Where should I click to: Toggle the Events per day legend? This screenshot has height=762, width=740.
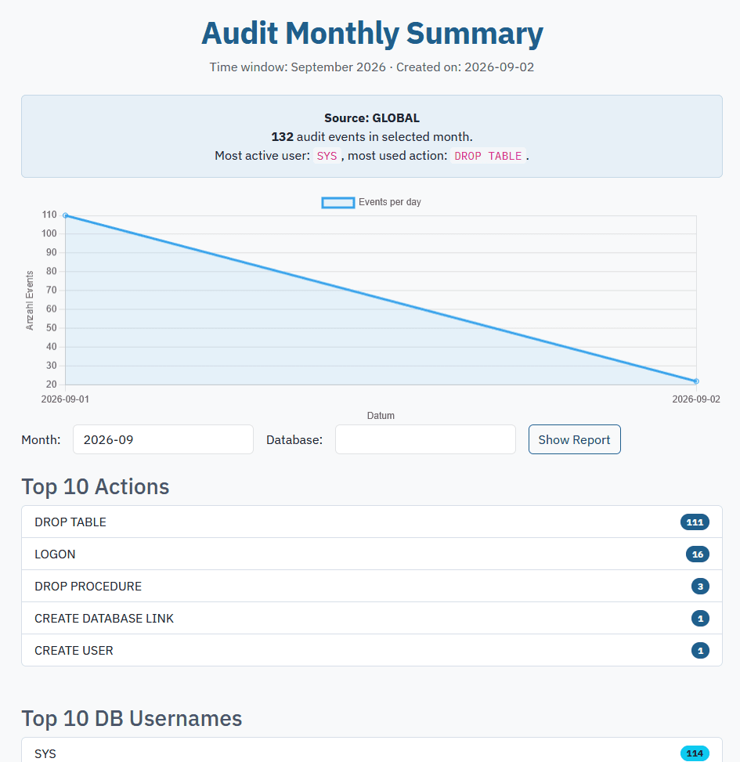click(x=372, y=202)
